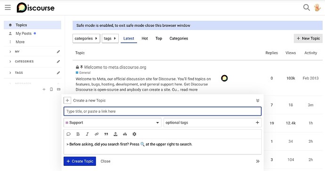Open search with magnifier icon
Screen dimensions: 325x171
[306, 8]
